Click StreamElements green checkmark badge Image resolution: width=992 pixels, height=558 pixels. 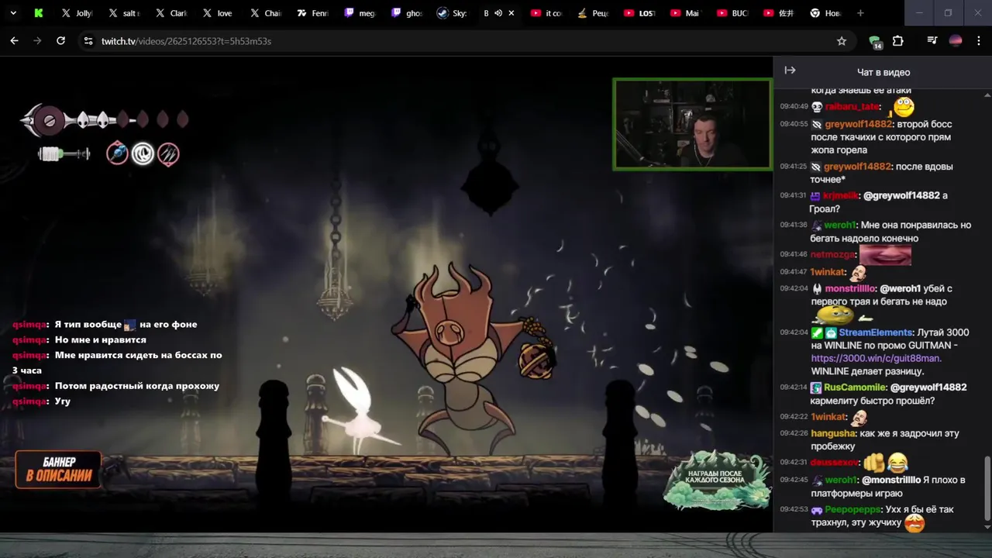click(817, 332)
